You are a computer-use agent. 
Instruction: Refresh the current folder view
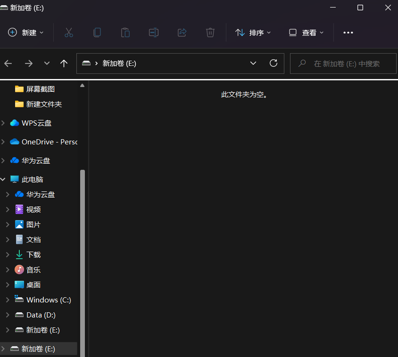tap(274, 63)
